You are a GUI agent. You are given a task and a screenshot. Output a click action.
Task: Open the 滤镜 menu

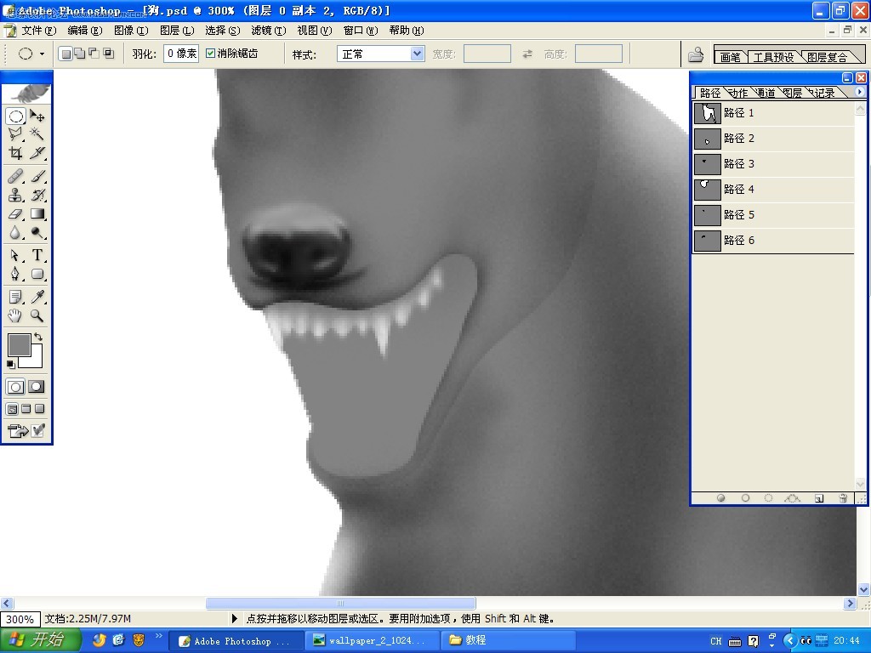pos(268,31)
